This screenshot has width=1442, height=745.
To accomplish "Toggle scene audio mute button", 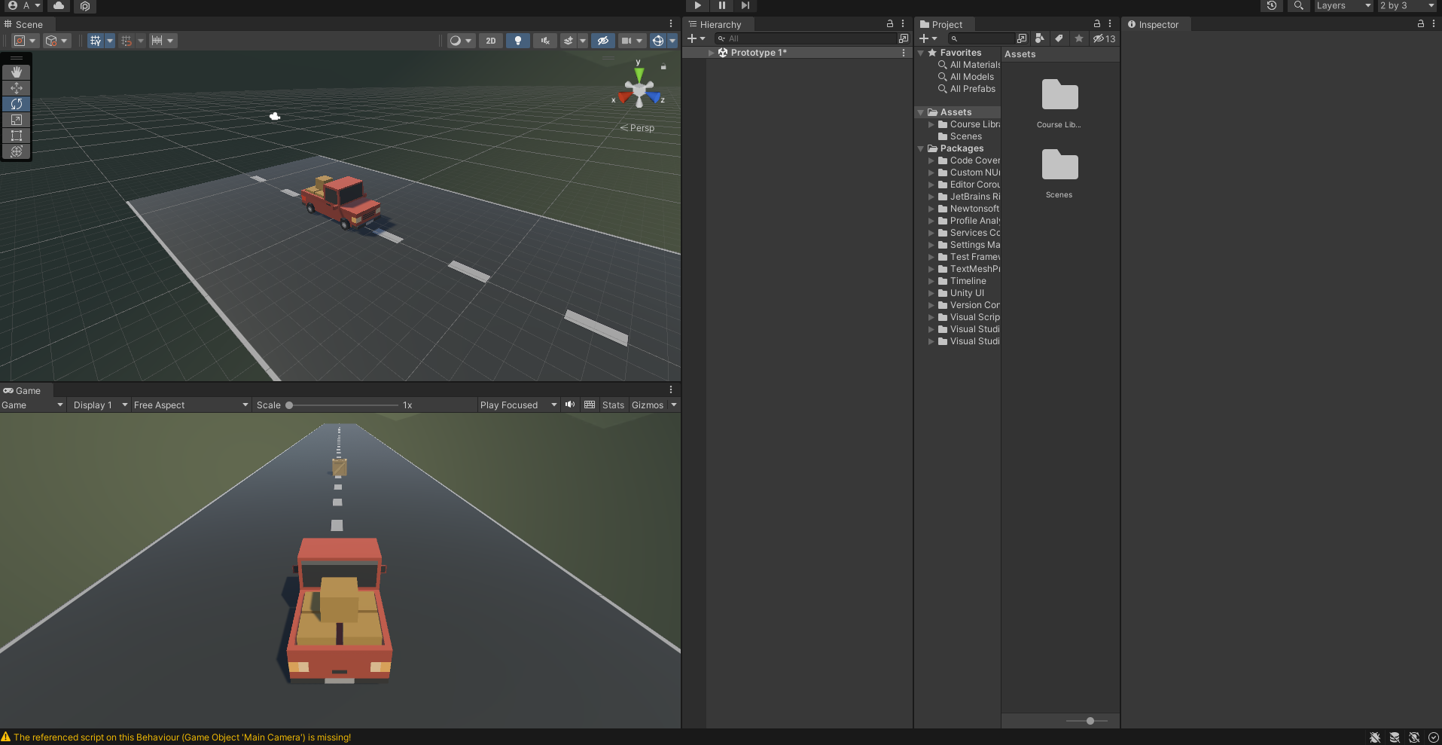I will pos(544,41).
